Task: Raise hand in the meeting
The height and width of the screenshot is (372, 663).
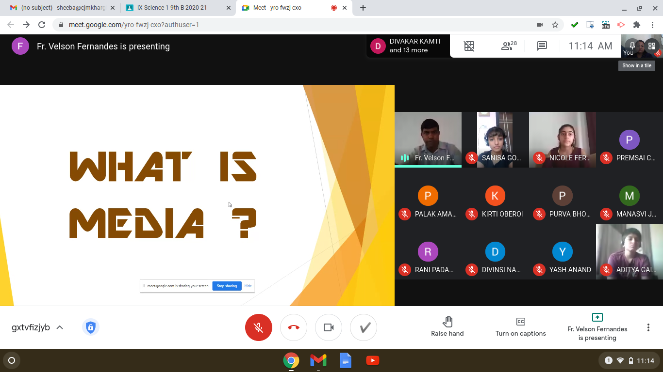Action: click(447, 326)
